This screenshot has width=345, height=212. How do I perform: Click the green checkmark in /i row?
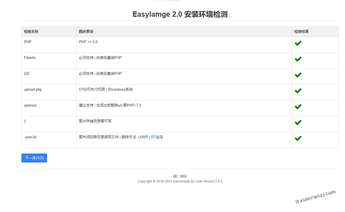298,122
